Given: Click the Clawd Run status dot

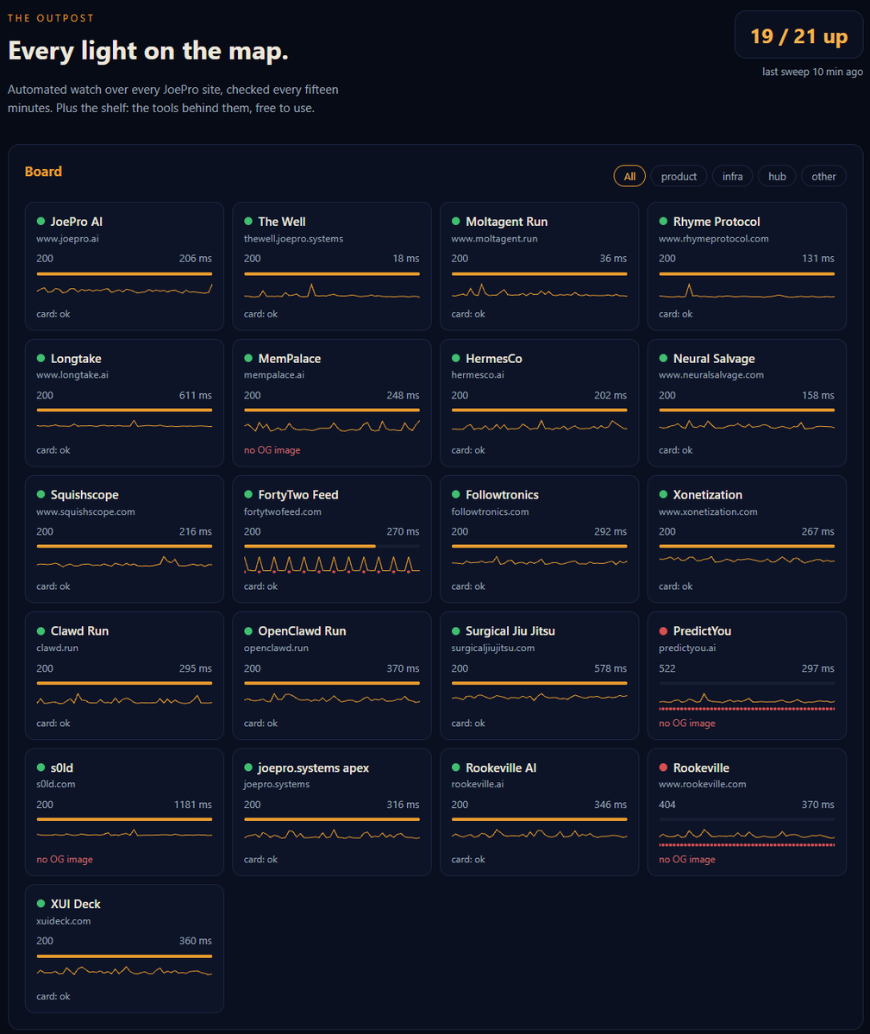Looking at the screenshot, I should (41, 631).
